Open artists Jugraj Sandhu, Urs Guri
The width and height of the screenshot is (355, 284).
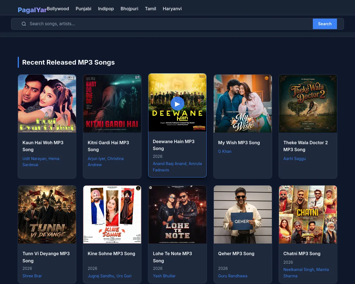coord(110,276)
